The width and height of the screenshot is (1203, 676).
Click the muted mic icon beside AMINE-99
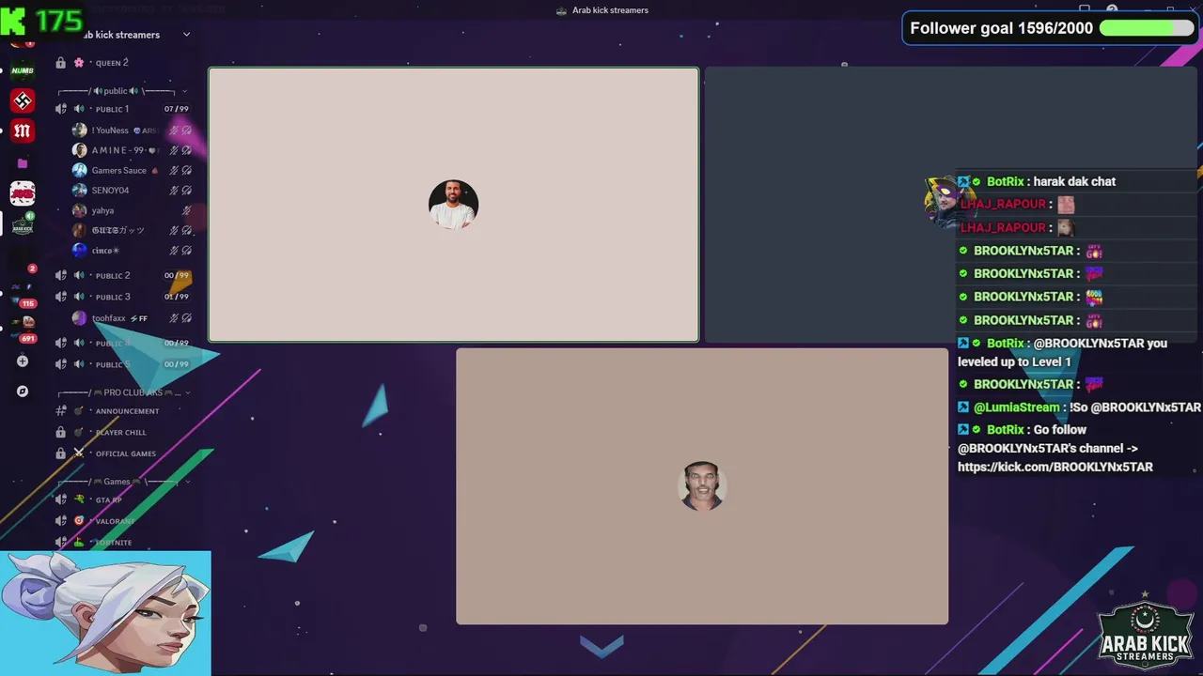174,150
